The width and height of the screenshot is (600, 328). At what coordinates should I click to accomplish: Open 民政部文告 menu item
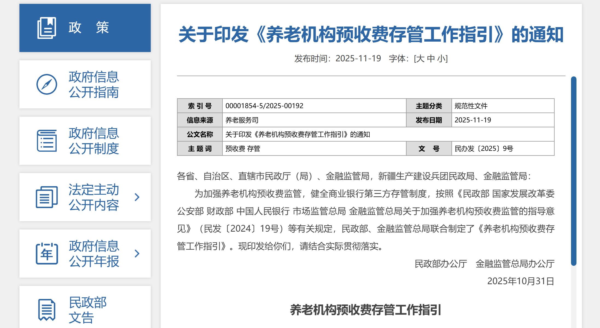[85, 307]
